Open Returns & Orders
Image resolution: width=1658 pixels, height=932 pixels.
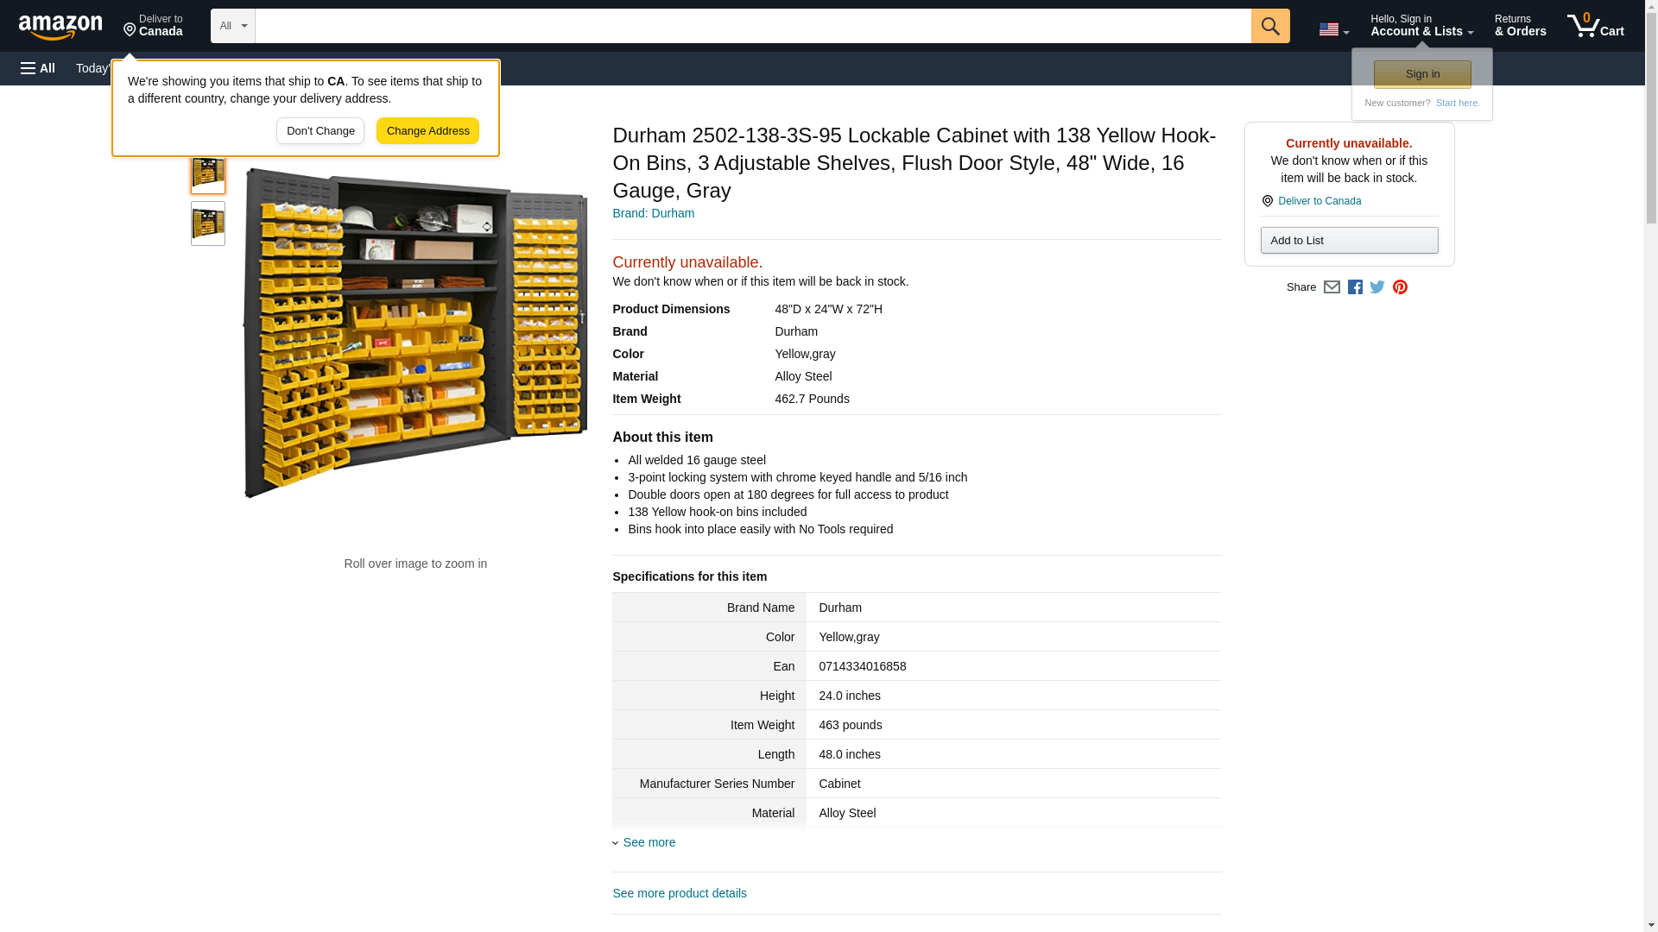1520,26
